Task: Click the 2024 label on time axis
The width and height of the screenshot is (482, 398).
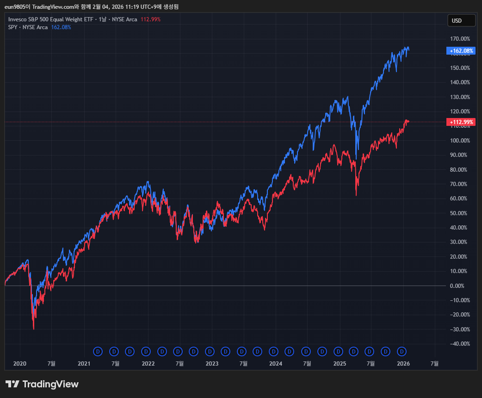Action: (276, 364)
